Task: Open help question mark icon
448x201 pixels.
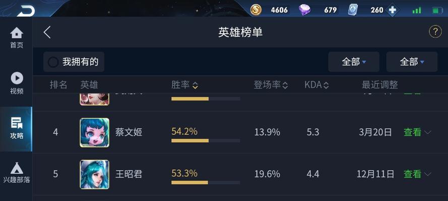Action: tap(435, 32)
